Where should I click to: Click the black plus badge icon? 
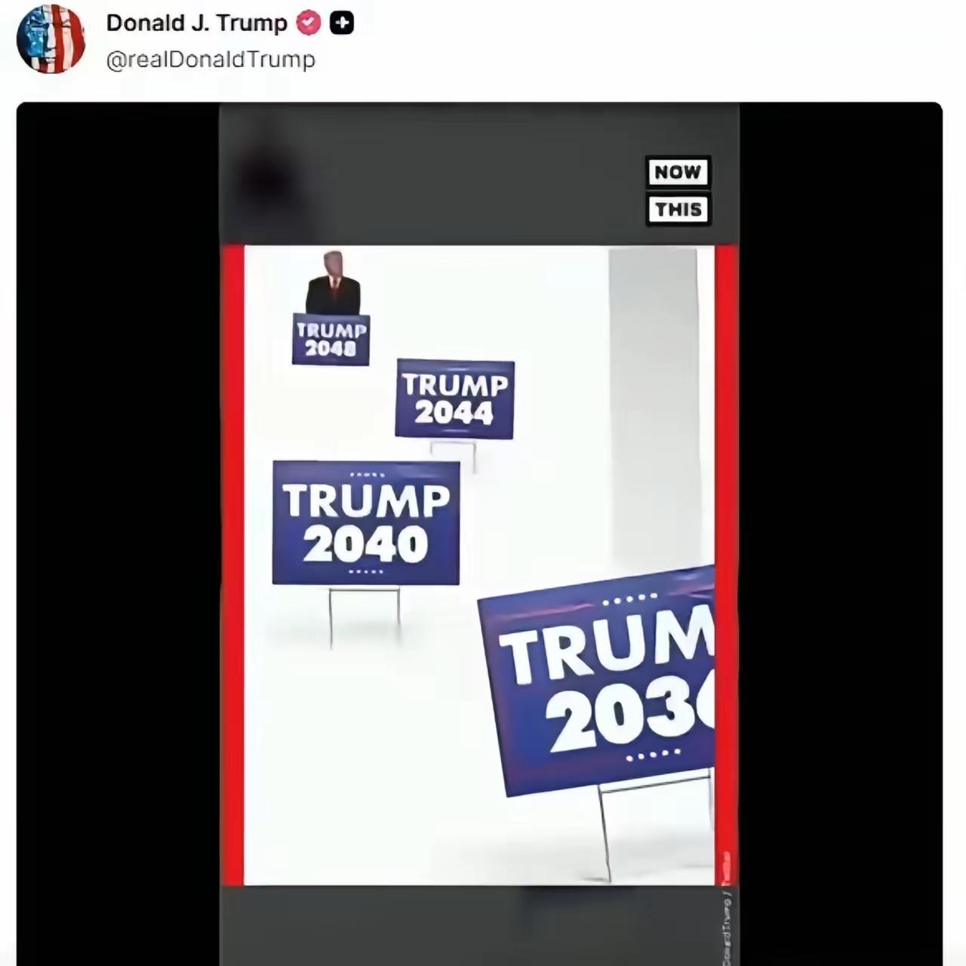click(x=342, y=23)
